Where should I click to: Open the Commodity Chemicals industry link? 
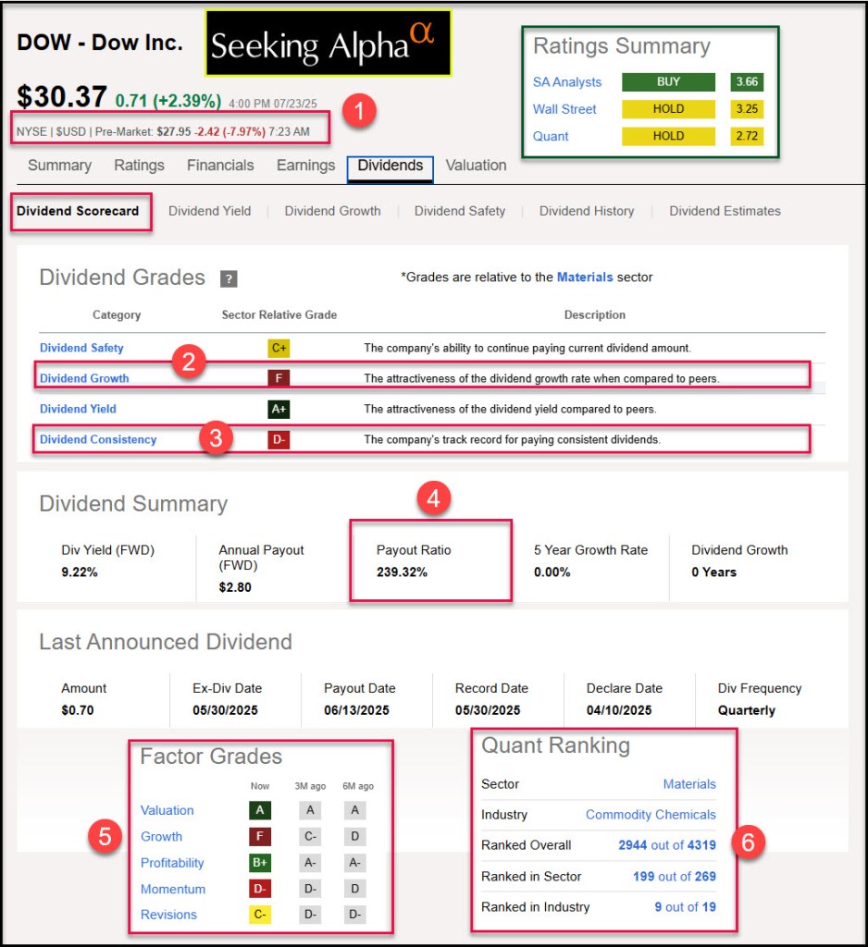point(651,815)
